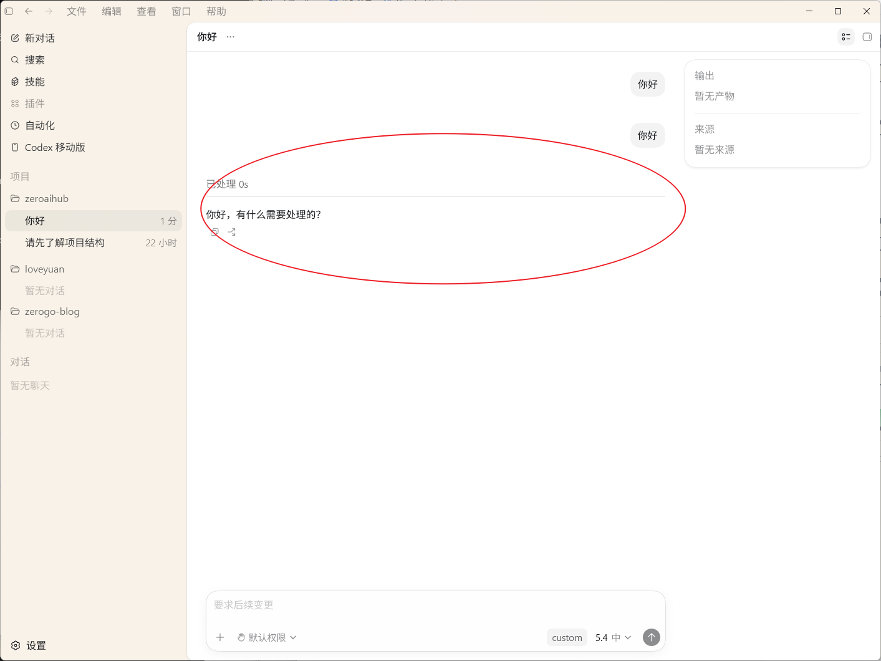This screenshot has height=661, width=881.
Task: Send message with the up-arrow button
Action: coord(652,637)
